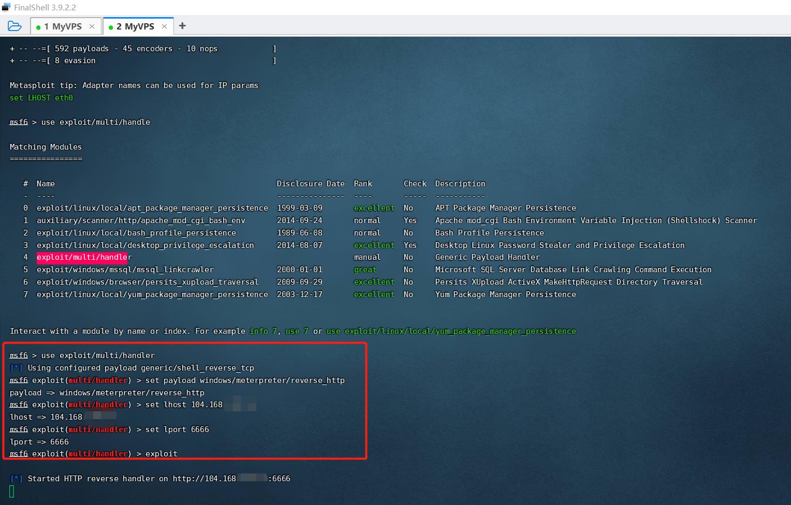
Task: Click 'Using configured payload generic/shell_reverse_tcp' line
Action: click(x=132, y=368)
